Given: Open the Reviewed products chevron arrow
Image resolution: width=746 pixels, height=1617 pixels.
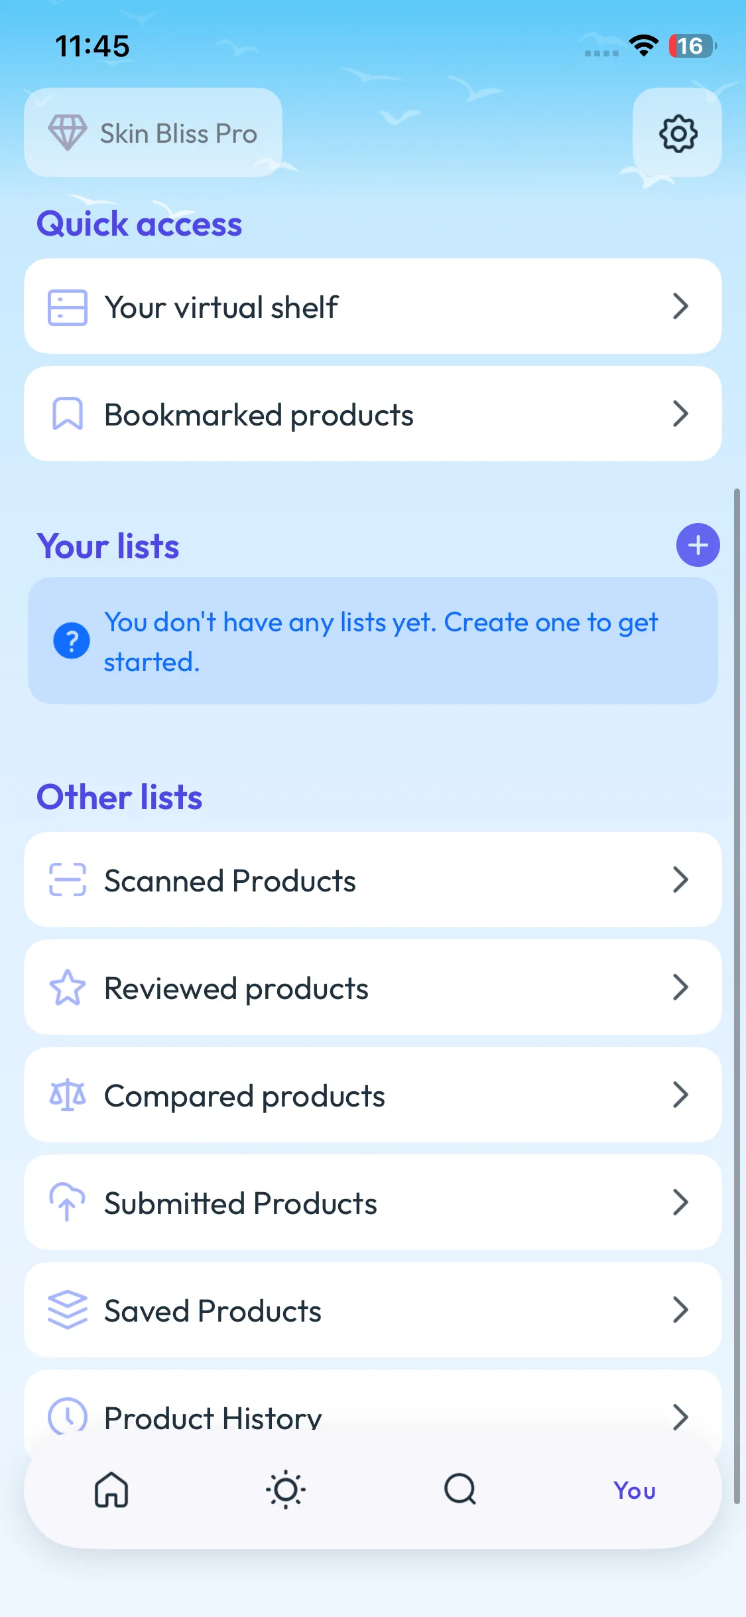Looking at the screenshot, I should coord(680,988).
